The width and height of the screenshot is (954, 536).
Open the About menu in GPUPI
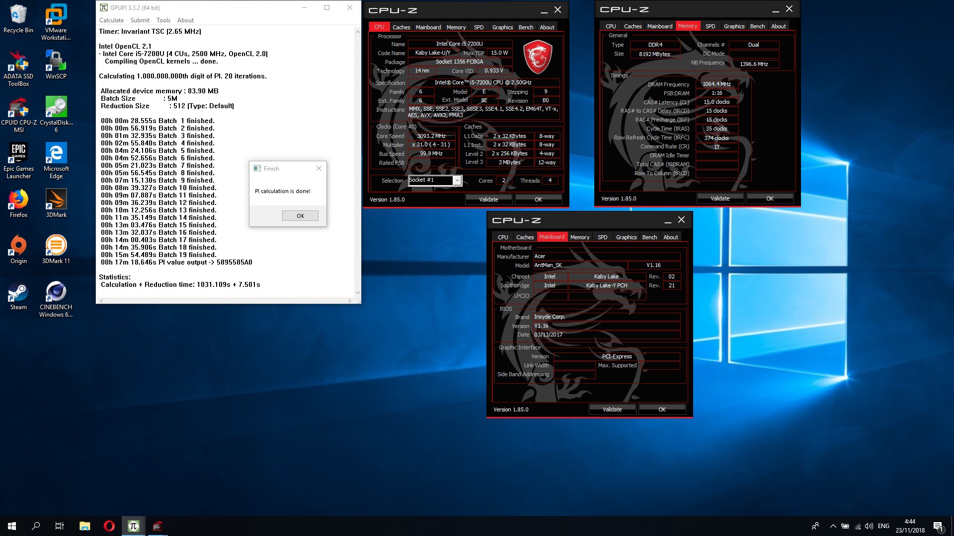pyautogui.click(x=185, y=20)
